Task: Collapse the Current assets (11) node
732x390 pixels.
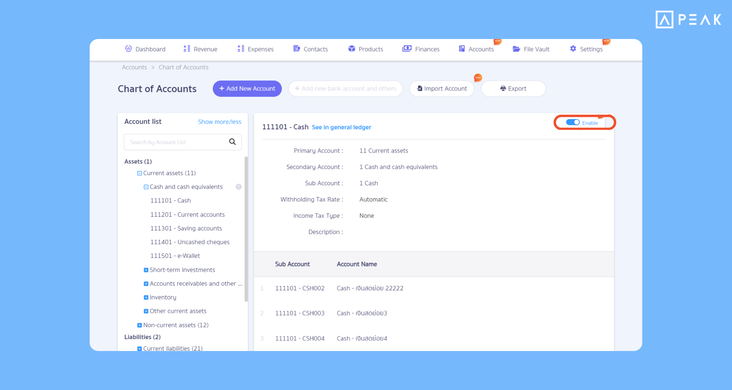Action: click(x=139, y=173)
